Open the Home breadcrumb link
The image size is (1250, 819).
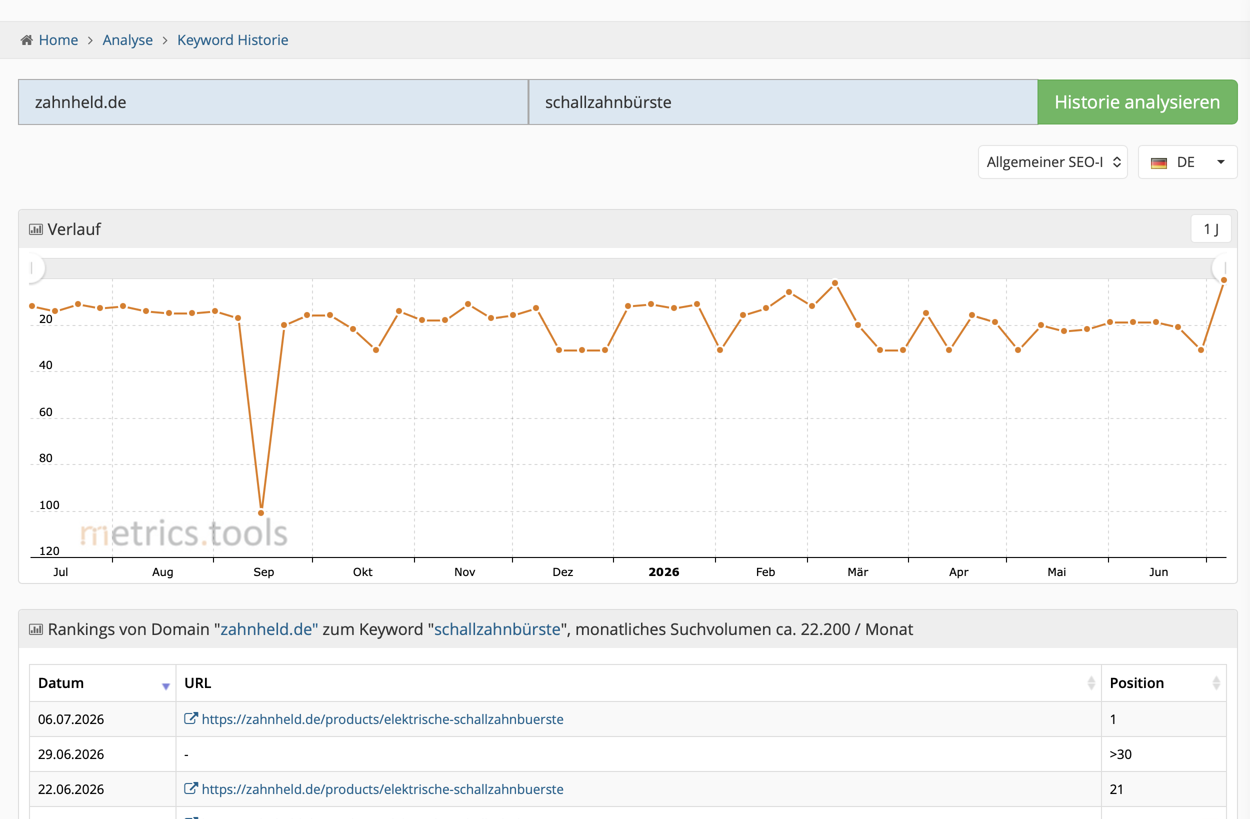pyautogui.click(x=58, y=40)
